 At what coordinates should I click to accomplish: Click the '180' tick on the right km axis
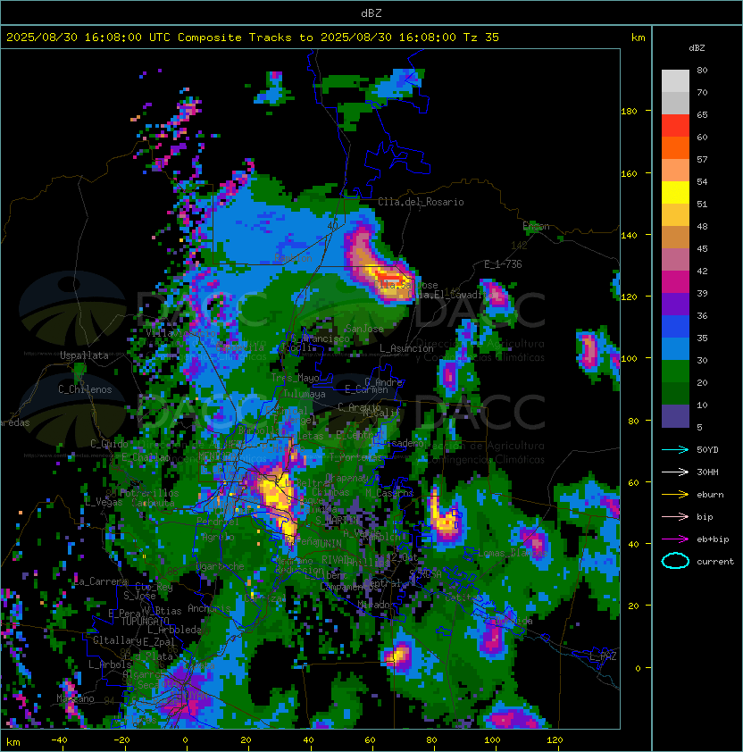point(629,111)
